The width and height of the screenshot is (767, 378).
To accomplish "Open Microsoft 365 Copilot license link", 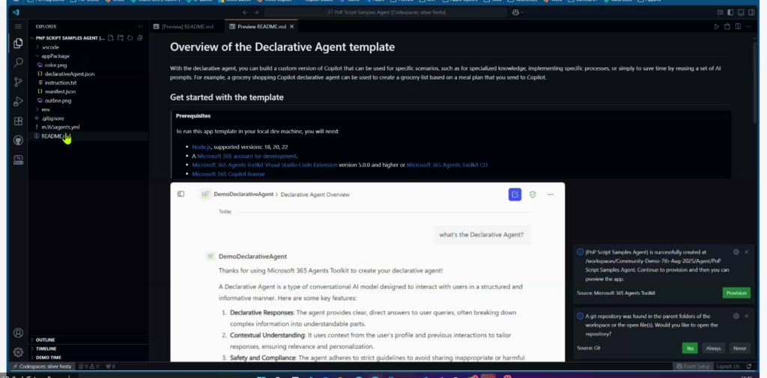I will [228, 174].
